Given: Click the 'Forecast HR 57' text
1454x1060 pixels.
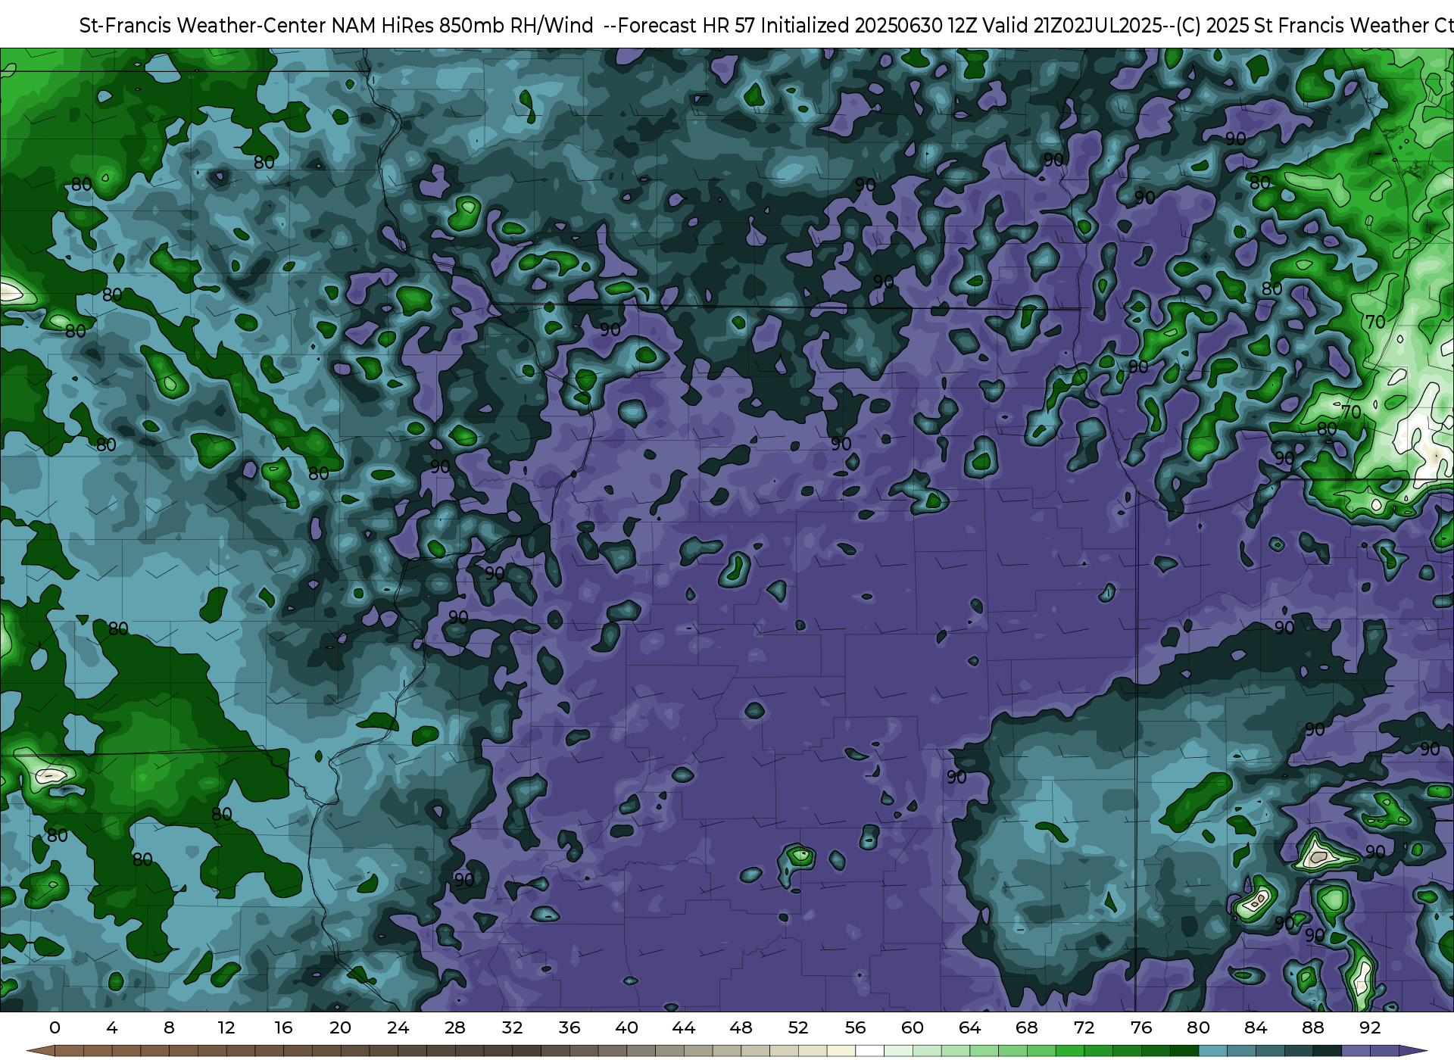Looking at the screenshot, I should click(x=687, y=26).
